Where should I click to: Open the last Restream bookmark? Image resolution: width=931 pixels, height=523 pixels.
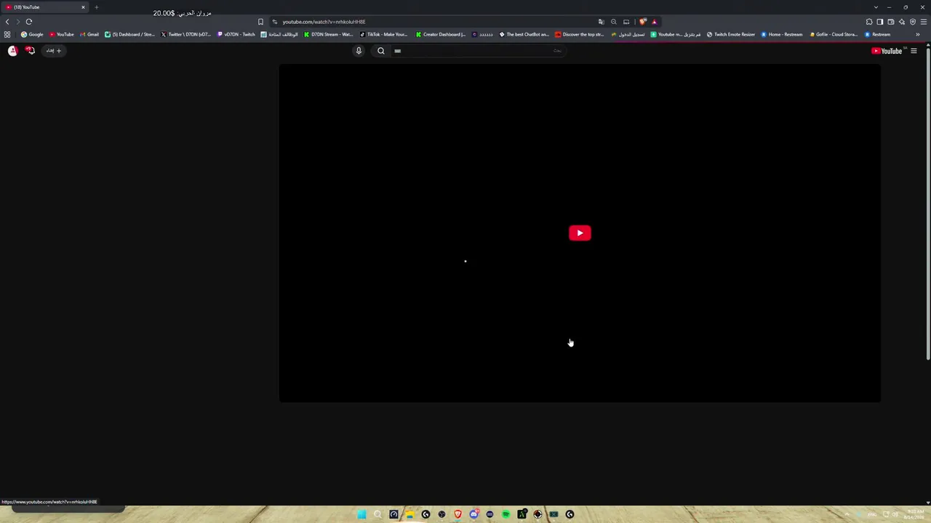[x=878, y=34]
